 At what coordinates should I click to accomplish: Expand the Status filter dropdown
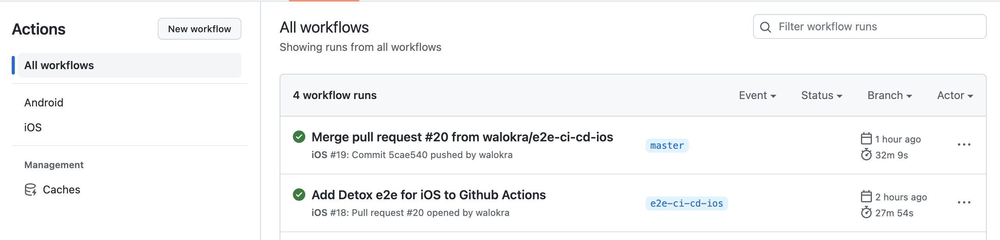coord(822,96)
